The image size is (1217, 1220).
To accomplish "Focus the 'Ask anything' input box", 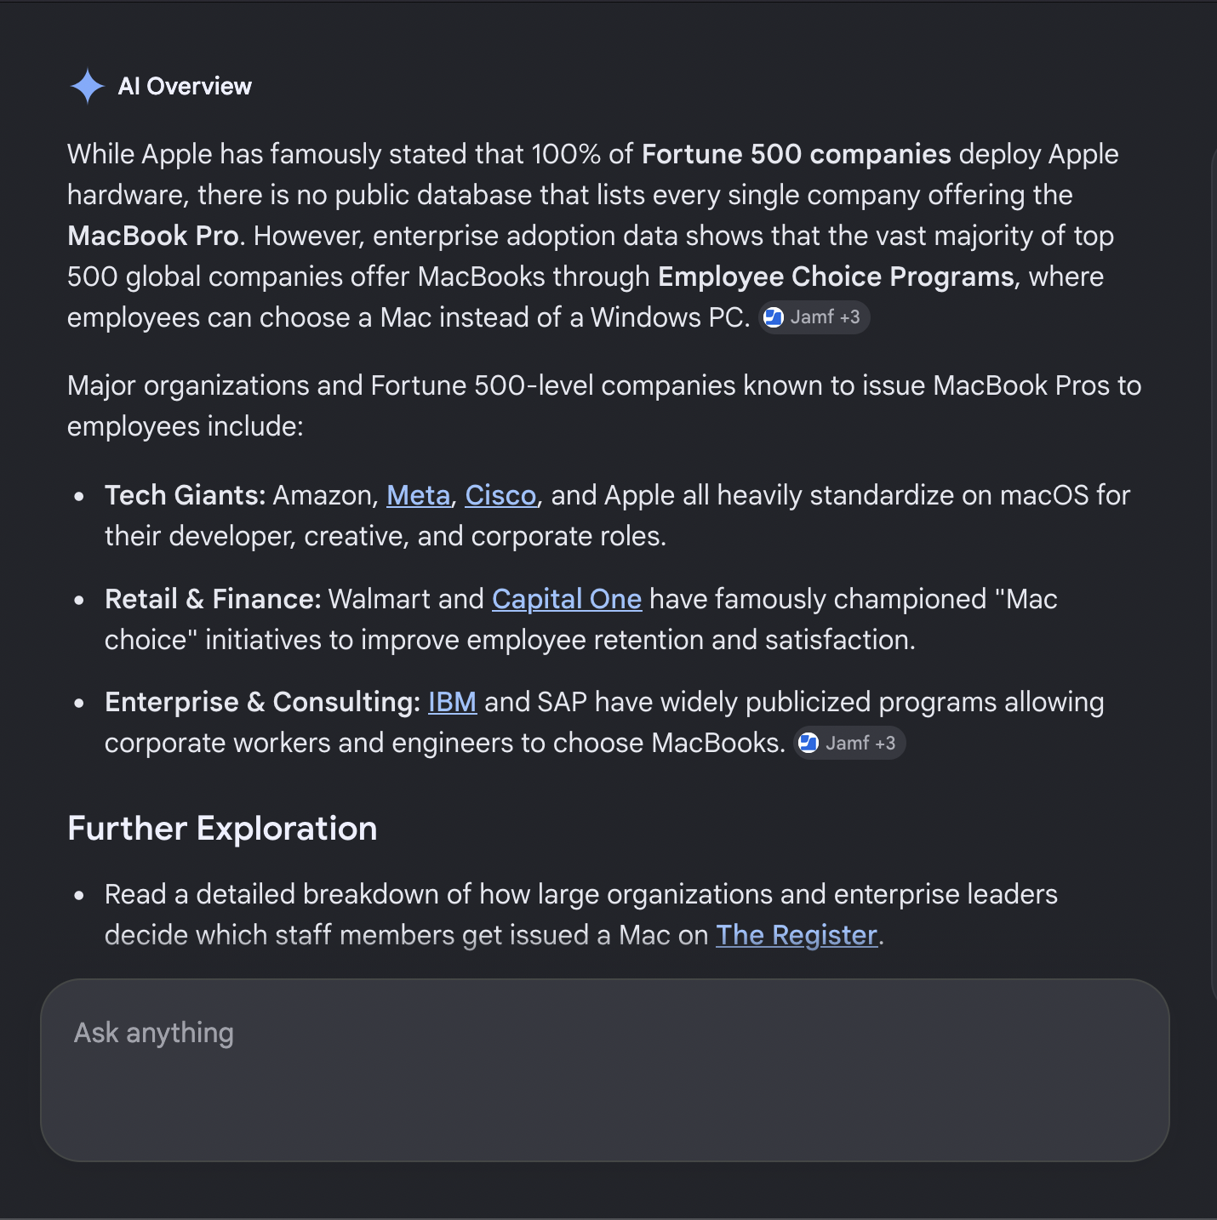I will point(605,1070).
